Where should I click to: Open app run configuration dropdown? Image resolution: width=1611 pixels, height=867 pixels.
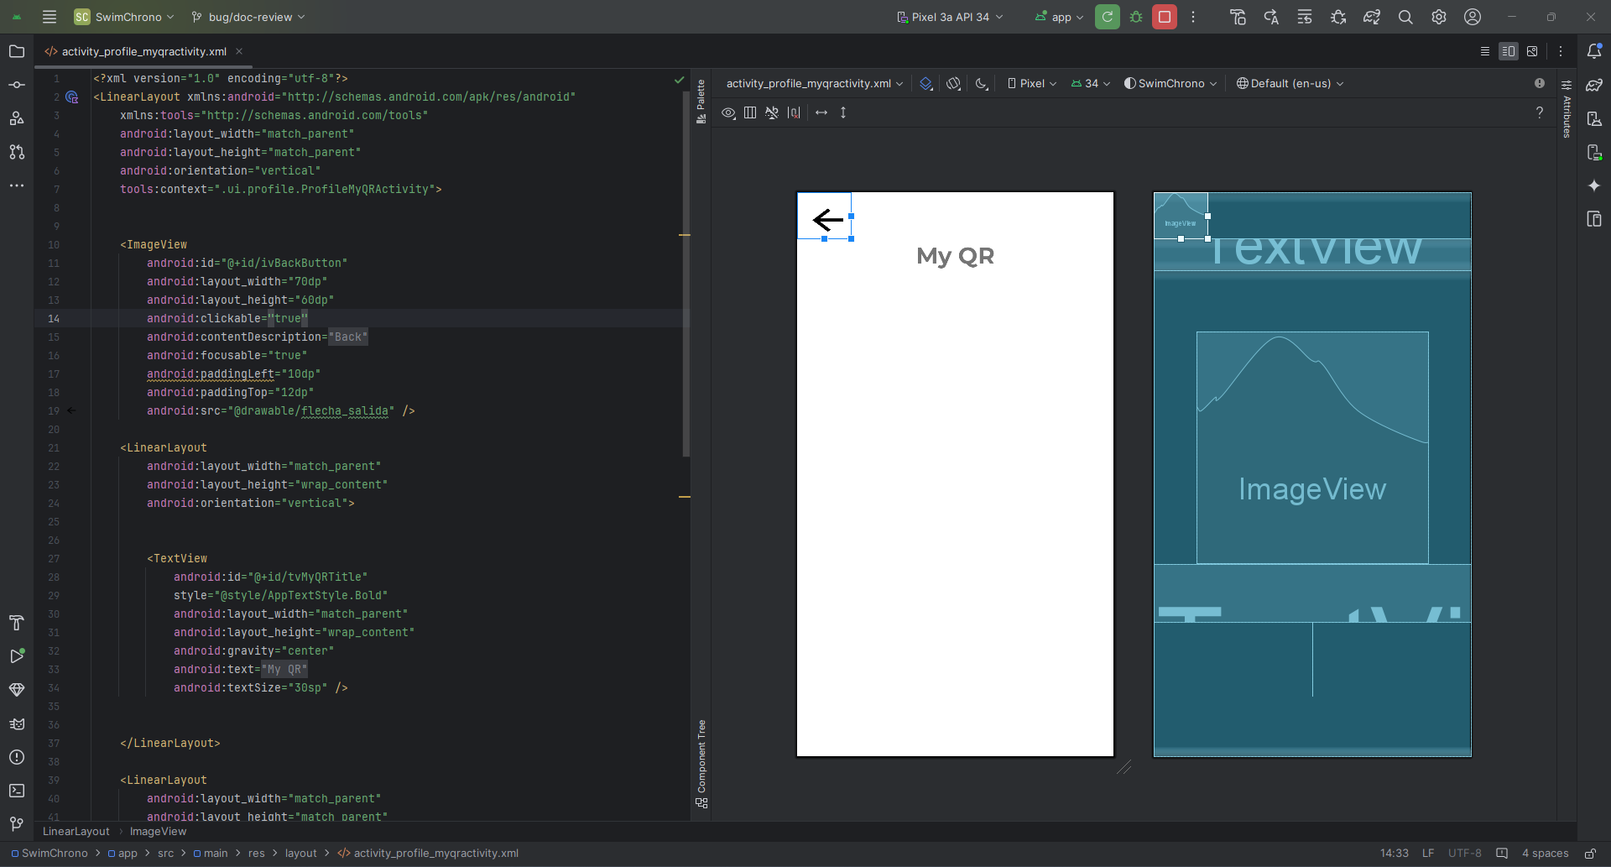[1059, 17]
